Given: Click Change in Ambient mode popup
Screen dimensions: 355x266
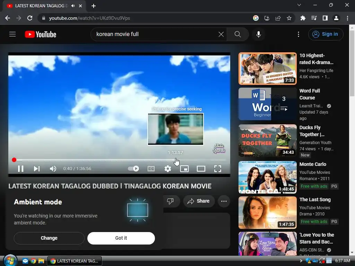Looking at the screenshot, I should point(49,238).
